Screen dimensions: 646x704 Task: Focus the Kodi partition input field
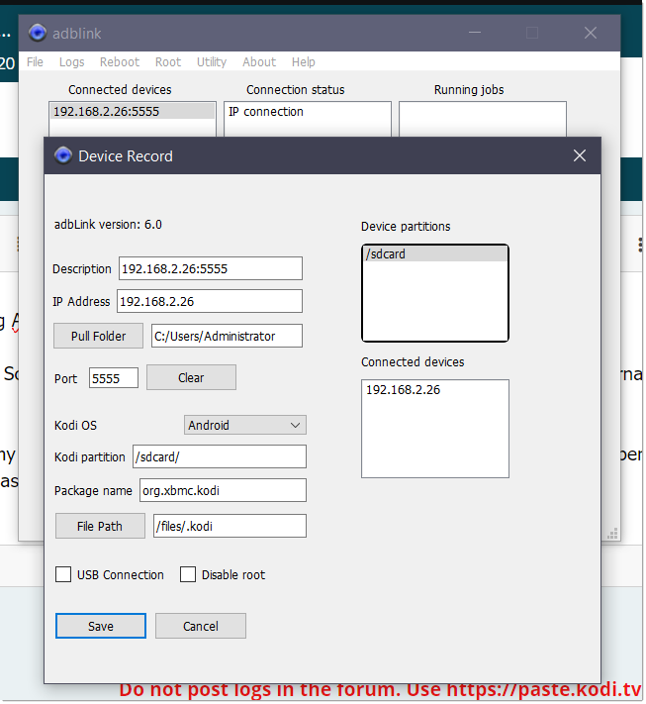(220, 456)
